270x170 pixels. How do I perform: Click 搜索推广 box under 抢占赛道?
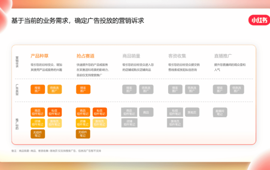click(83, 89)
